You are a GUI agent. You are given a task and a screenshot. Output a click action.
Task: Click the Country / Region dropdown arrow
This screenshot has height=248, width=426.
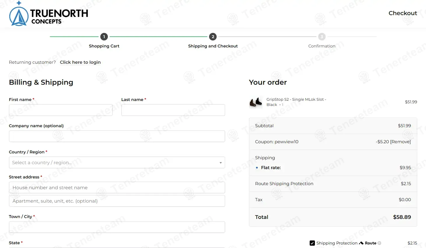click(x=221, y=163)
